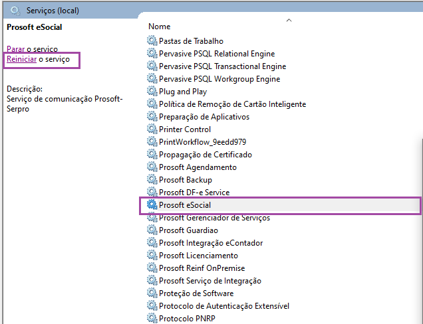Click the gear icon next to Prosoft Backup
Image resolution: width=423 pixels, height=324 pixels.
coord(152,180)
